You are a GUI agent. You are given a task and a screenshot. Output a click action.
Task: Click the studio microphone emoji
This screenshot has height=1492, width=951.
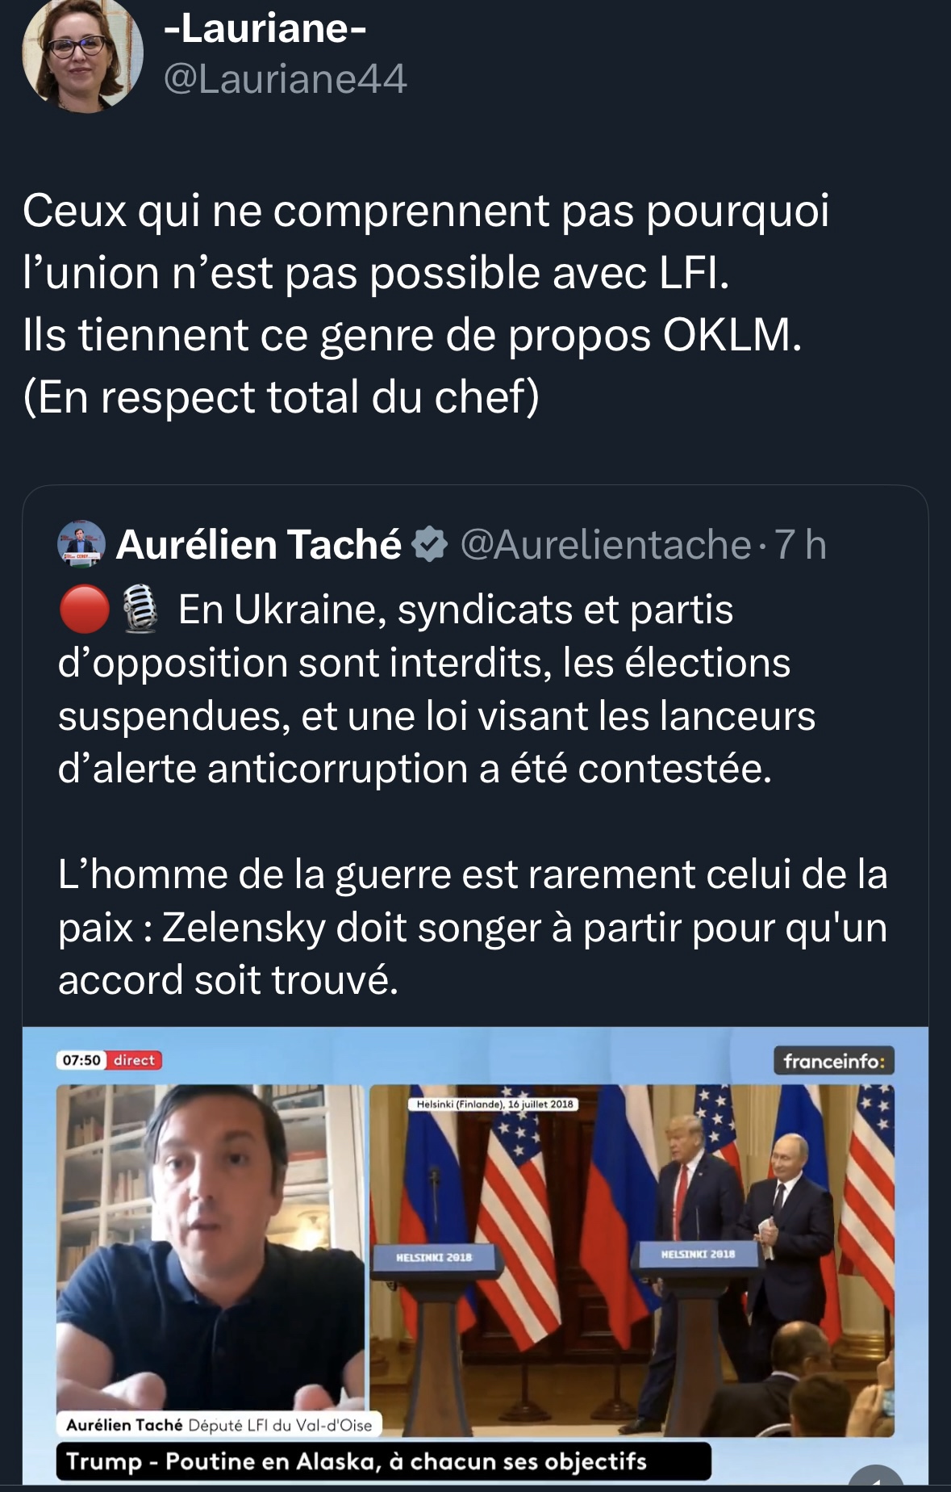[x=142, y=610]
